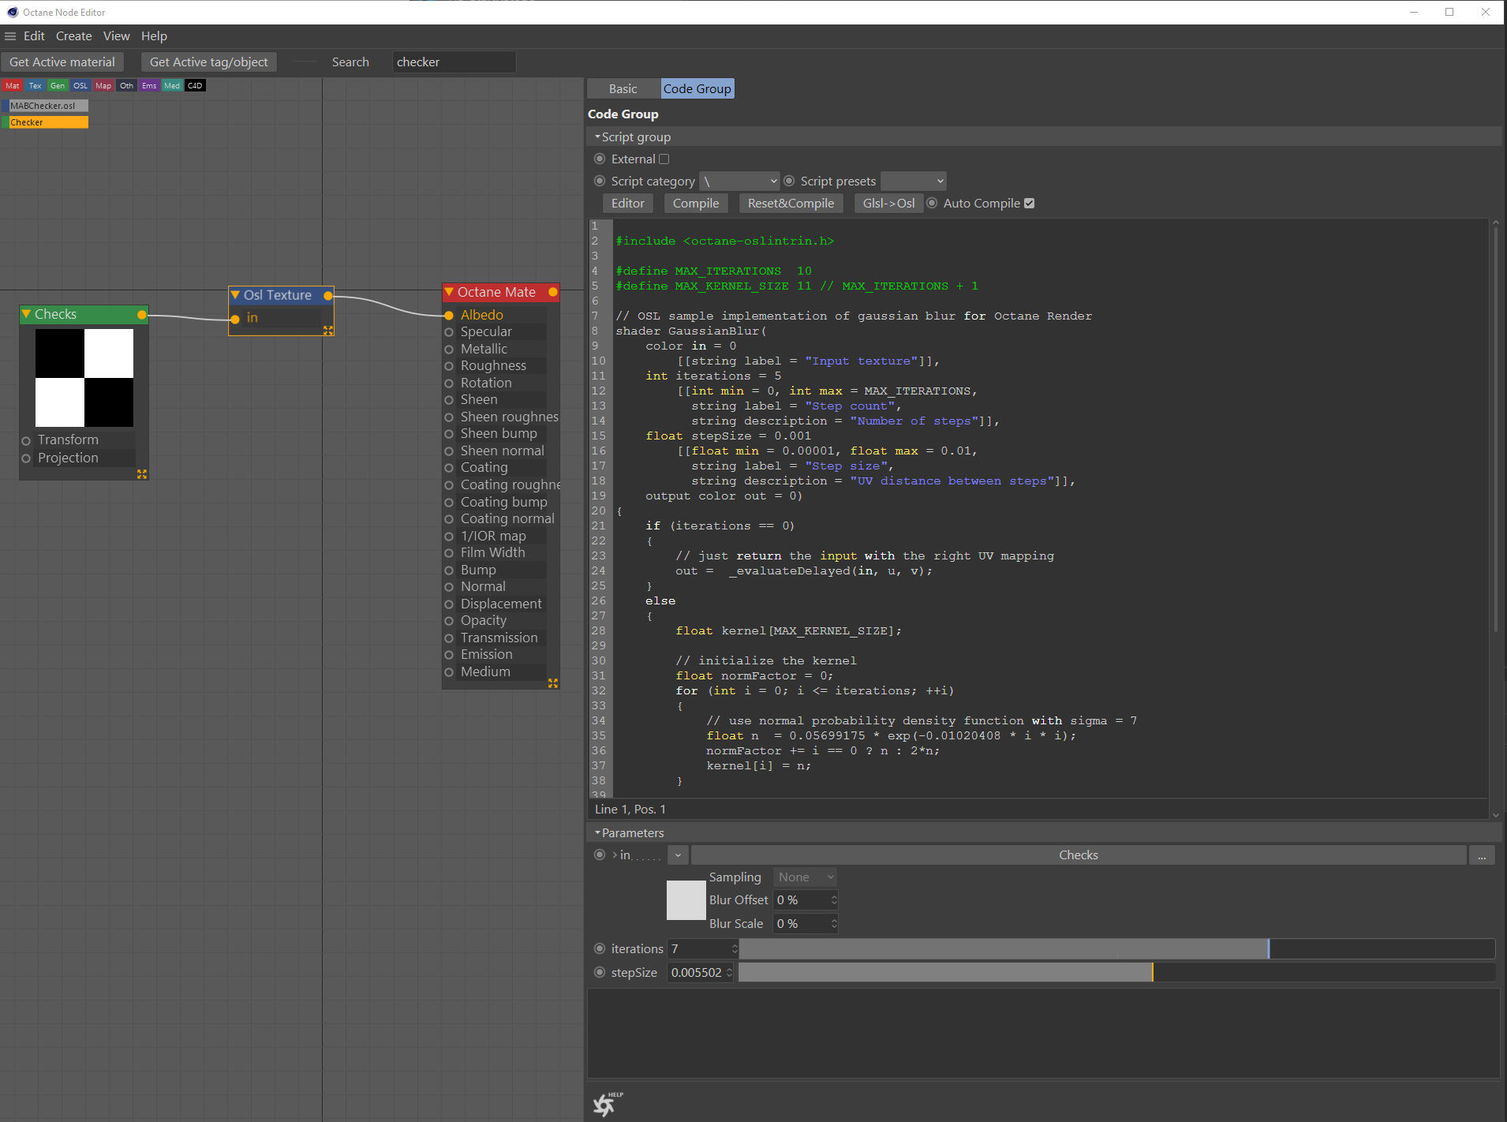Screen dimensions: 1507x1122
Task: Open the Help menu
Action: point(154,36)
